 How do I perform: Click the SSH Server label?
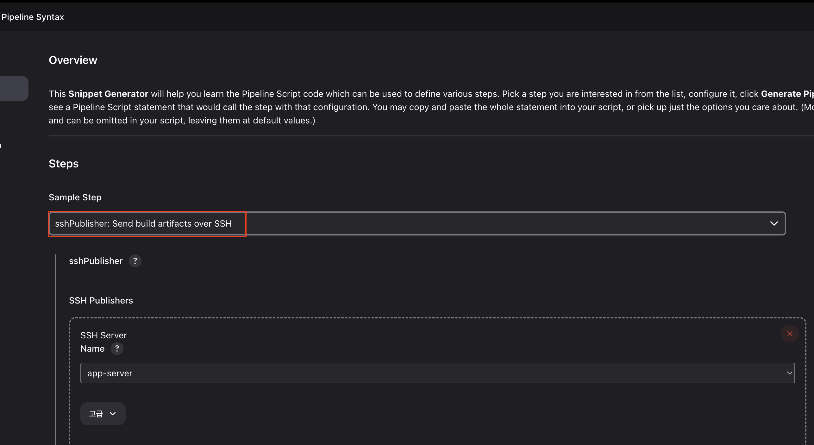[103, 335]
